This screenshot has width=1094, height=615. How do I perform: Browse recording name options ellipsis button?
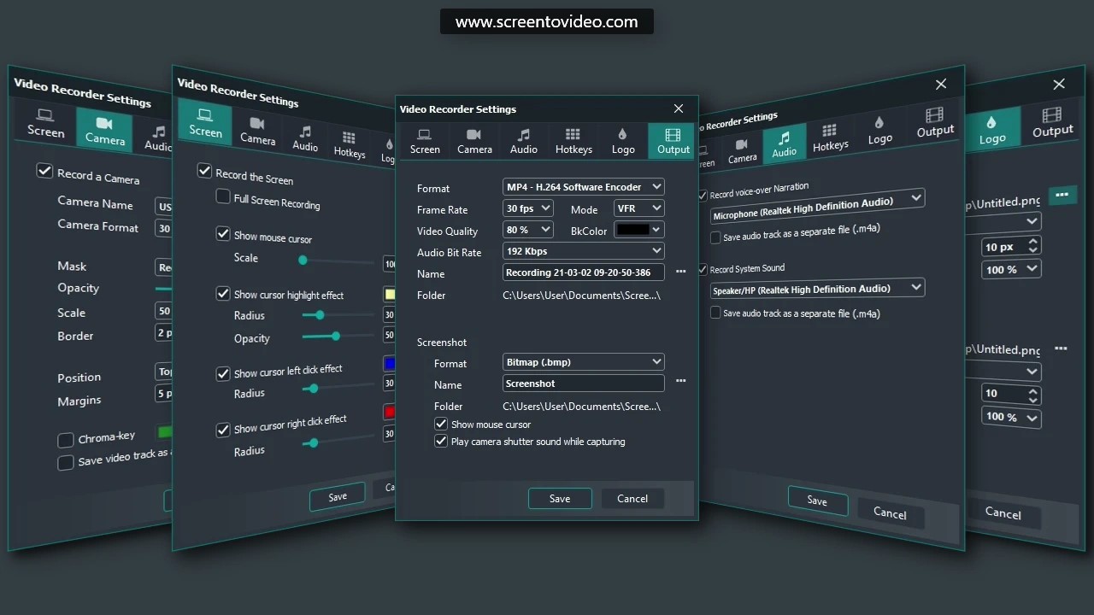click(681, 272)
